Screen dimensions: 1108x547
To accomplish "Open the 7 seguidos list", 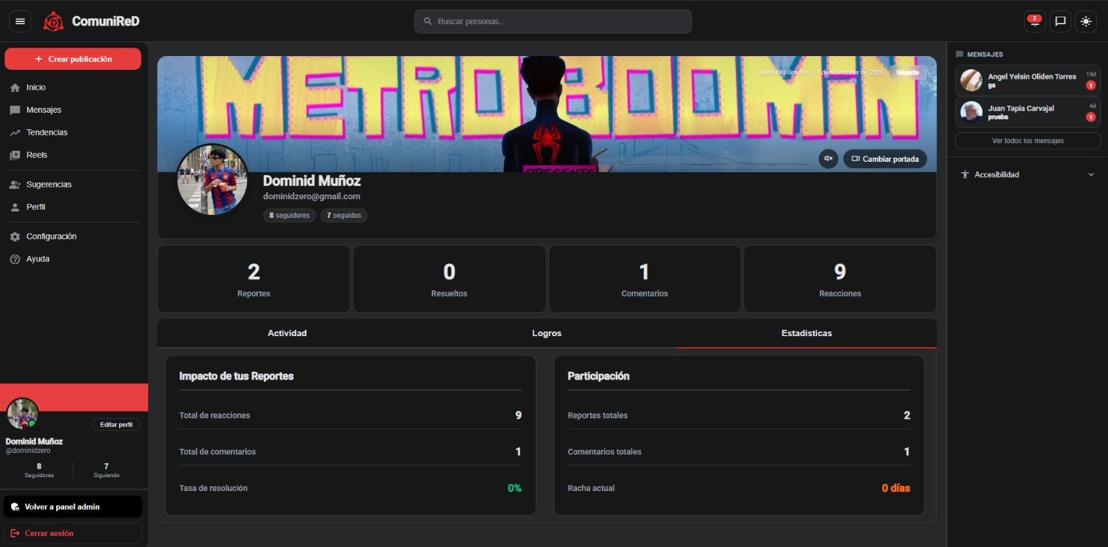I will tap(344, 215).
